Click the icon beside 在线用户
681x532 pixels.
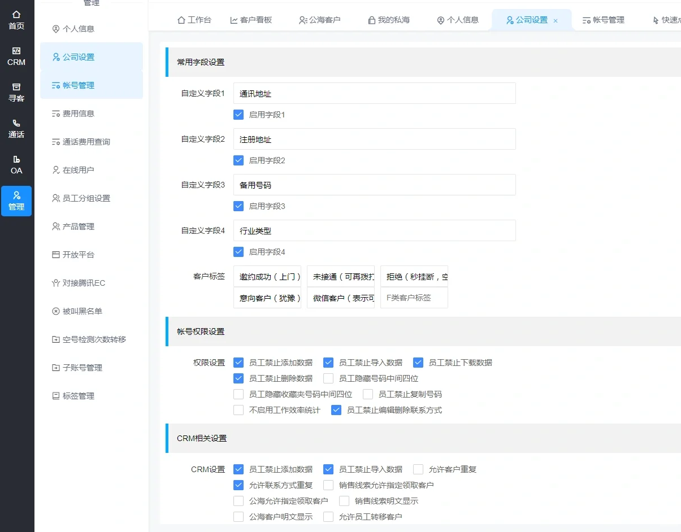point(56,170)
